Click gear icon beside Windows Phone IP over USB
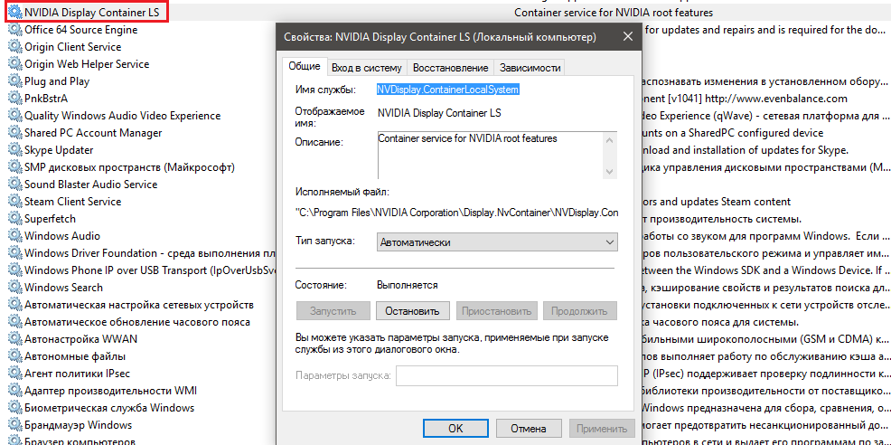The image size is (891, 445). (x=14, y=270)
